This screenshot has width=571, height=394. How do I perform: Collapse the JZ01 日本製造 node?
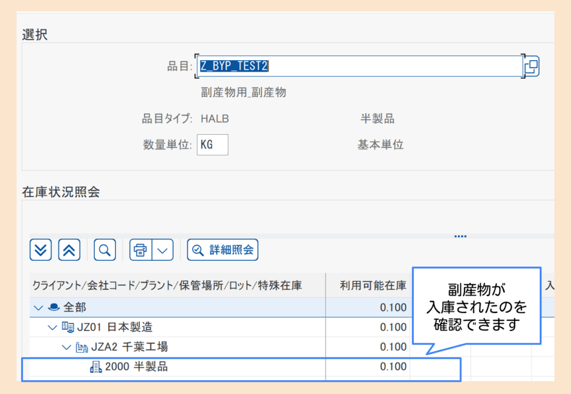pos(51,327)
